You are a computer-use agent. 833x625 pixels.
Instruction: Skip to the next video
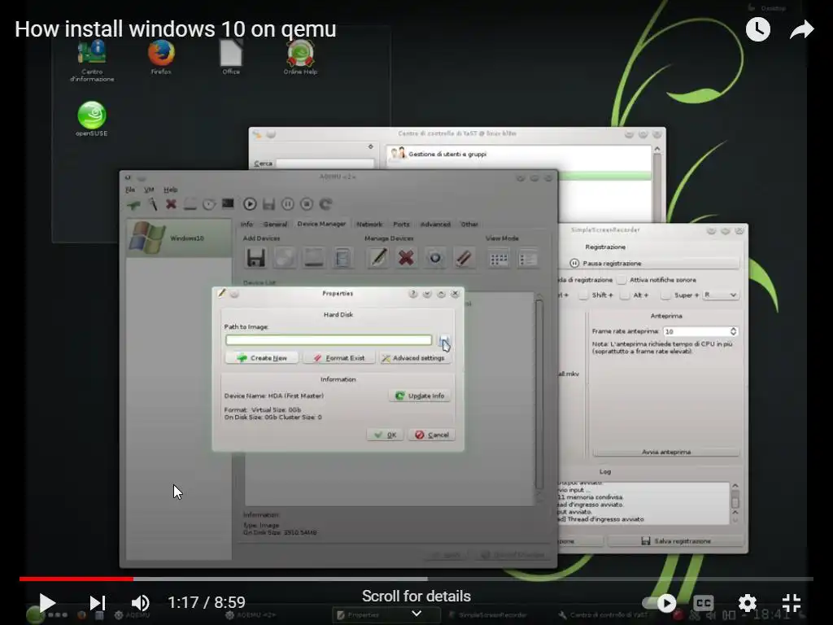pyautogui.click(x=98, y=603)
